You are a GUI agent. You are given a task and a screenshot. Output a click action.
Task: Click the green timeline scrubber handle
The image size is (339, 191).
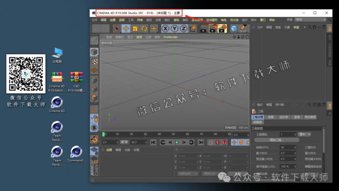(103, 134)
